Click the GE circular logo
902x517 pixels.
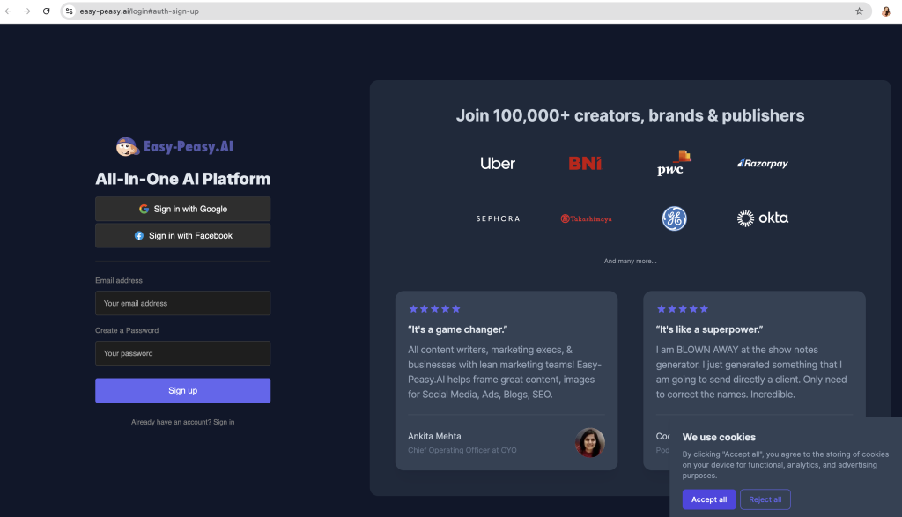click(674, 218)
